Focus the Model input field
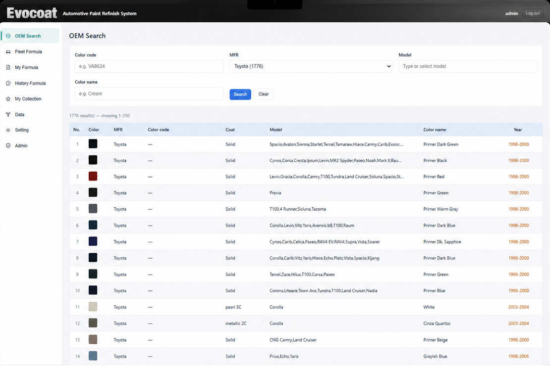The height and width of the screenshot is (366, 550). tap(468, 66)
